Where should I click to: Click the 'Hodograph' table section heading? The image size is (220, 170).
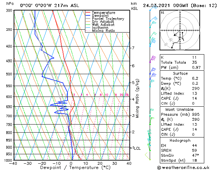[180, 141]
